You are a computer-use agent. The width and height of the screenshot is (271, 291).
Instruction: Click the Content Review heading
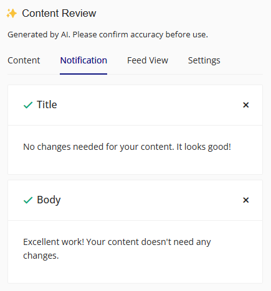[x=59, y=14]
